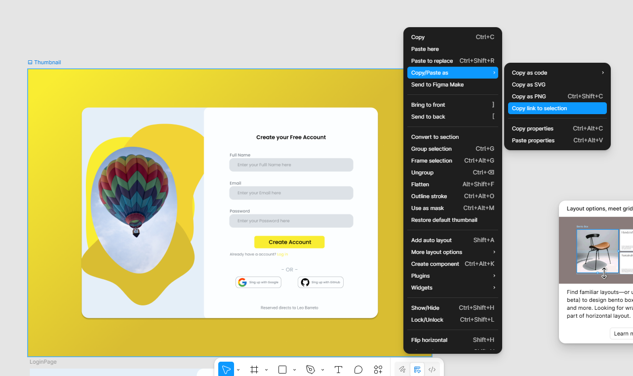
Task: Switch to Draw mode
Action: [402, 370]
